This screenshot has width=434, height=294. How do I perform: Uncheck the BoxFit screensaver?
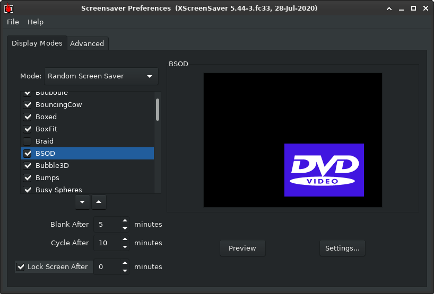point(27,129)
